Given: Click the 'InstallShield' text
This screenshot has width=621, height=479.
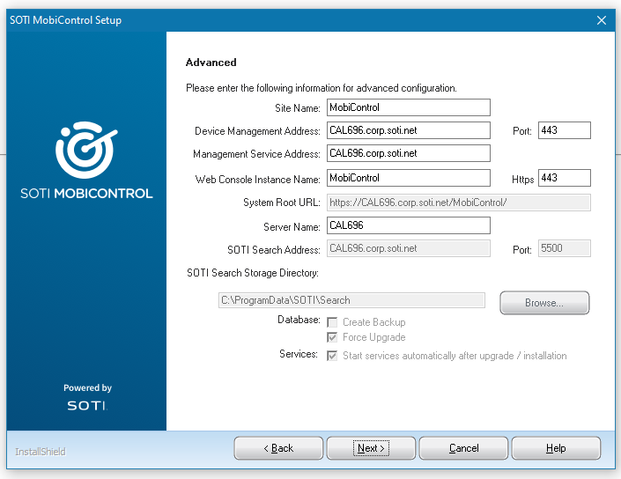Looking at the screenshot, I should pos(41,452).
